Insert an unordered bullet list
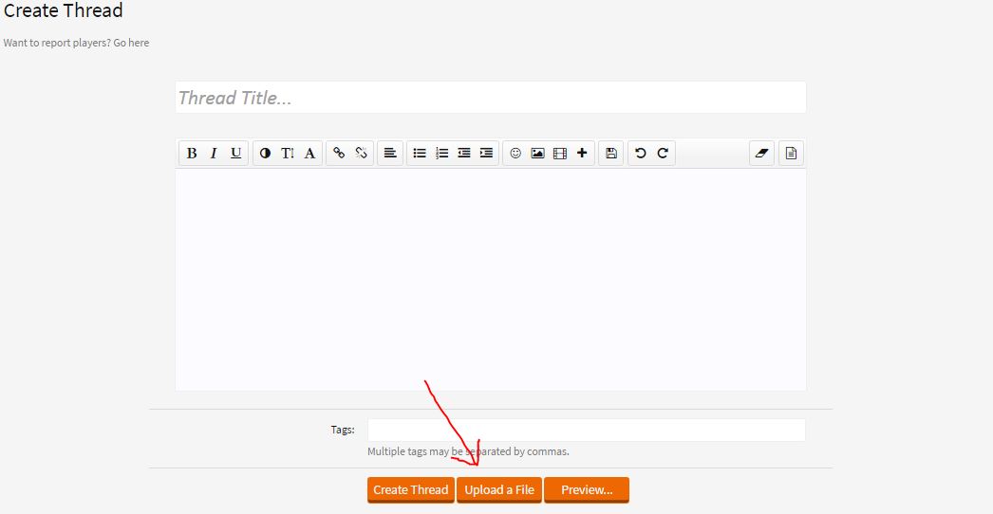Viewport: 993px width, 514px height. (x=420, y=154)
